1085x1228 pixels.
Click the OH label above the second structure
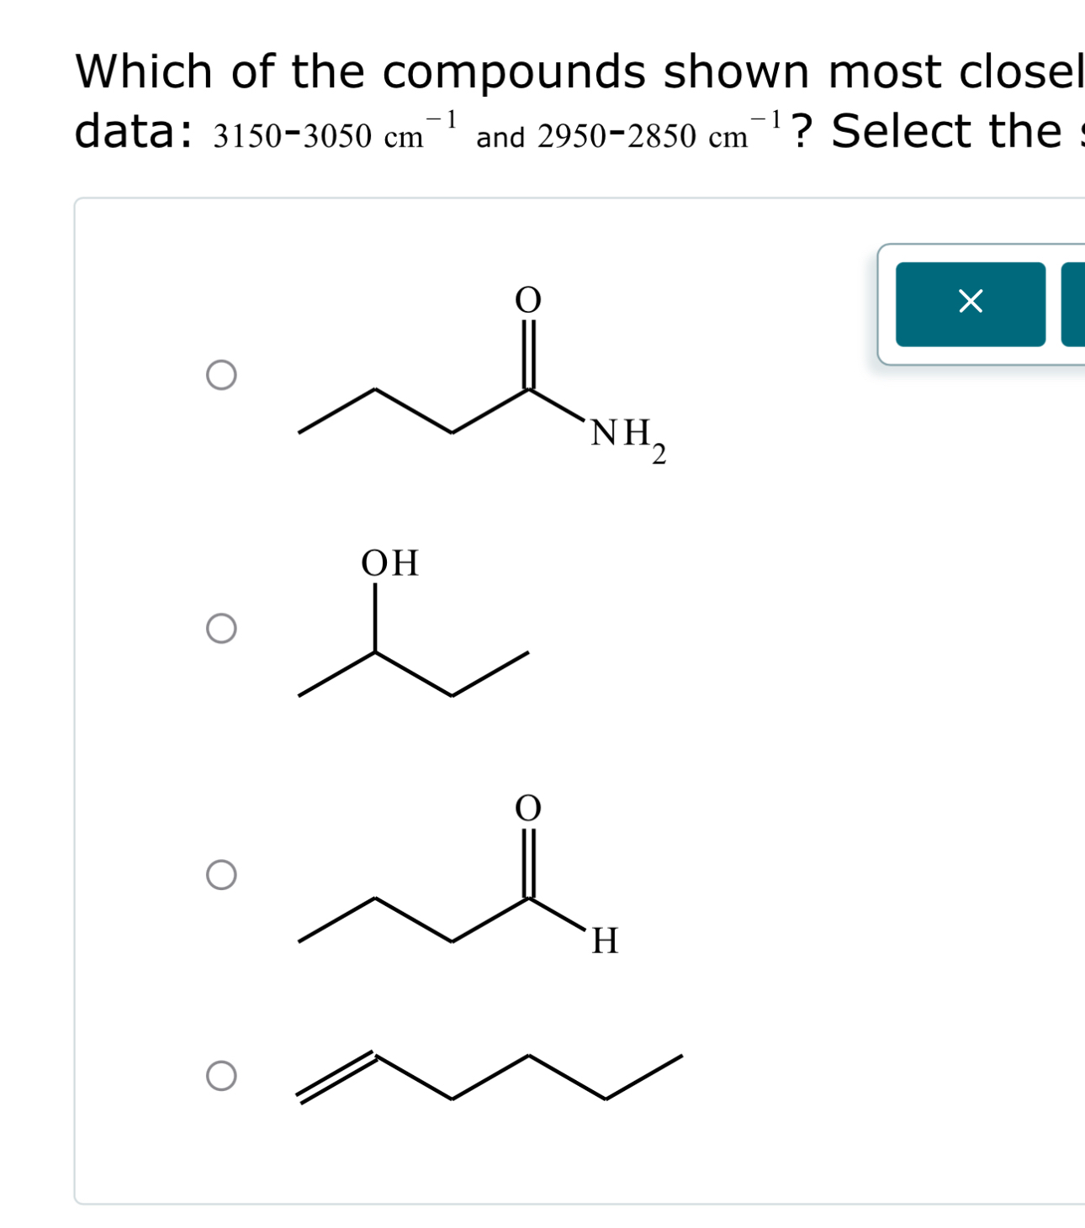tap(391, 564)
